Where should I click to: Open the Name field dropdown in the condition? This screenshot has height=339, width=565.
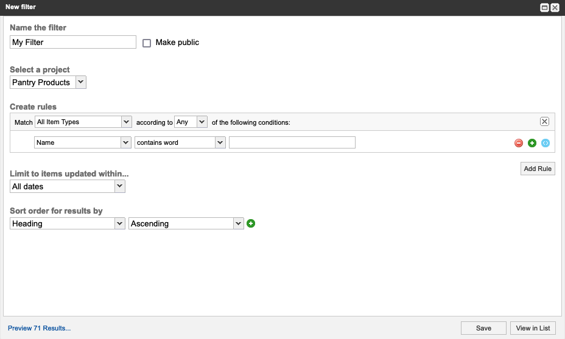[x=83, y=142]
